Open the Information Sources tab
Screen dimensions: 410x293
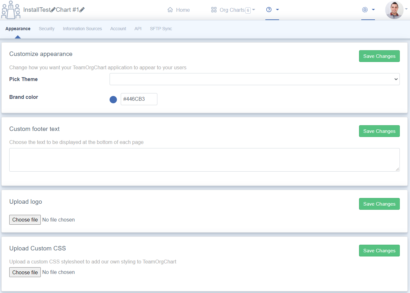tap(82, 29)
